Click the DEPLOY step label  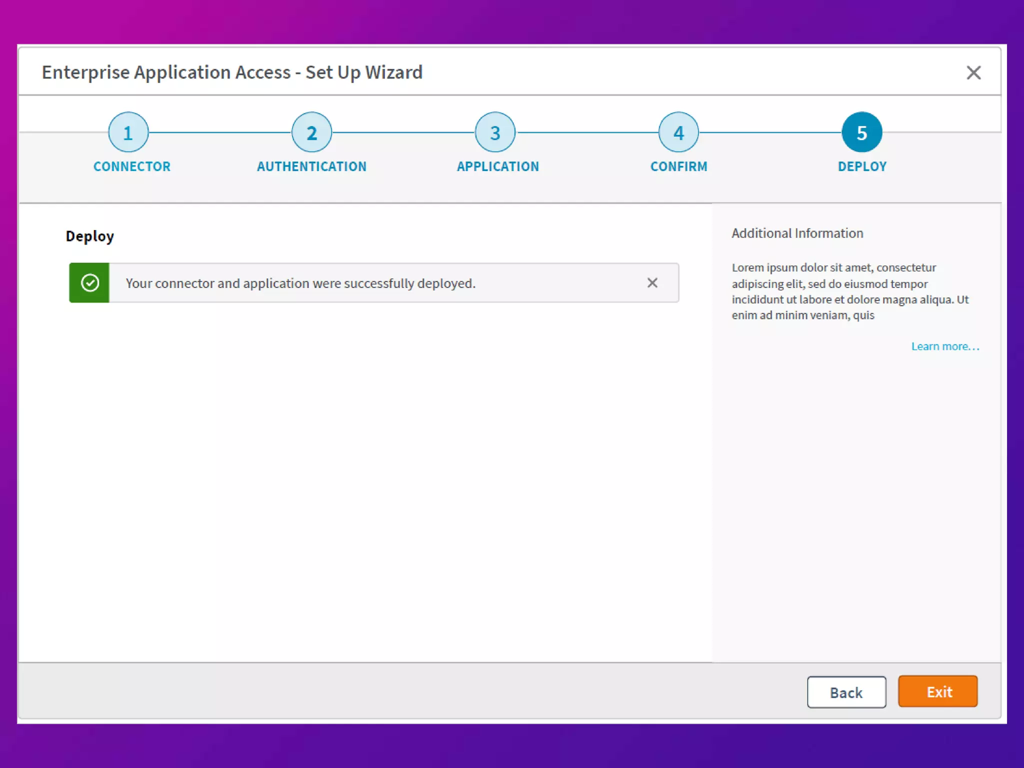click(862, 166)
